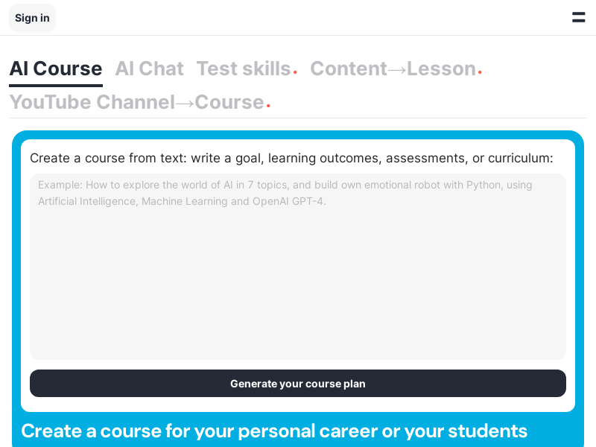Click the "Create a course from text" label

[x=291, y=158]
